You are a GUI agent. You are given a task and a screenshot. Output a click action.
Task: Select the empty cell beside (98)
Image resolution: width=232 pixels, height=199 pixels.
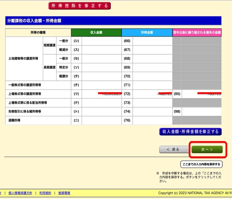[x=202, y=111]
